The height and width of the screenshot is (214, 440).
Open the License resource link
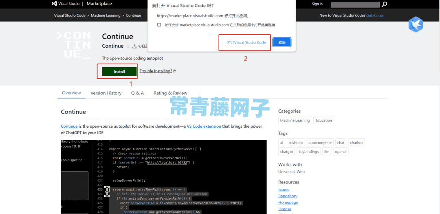(x=285, y=209)
